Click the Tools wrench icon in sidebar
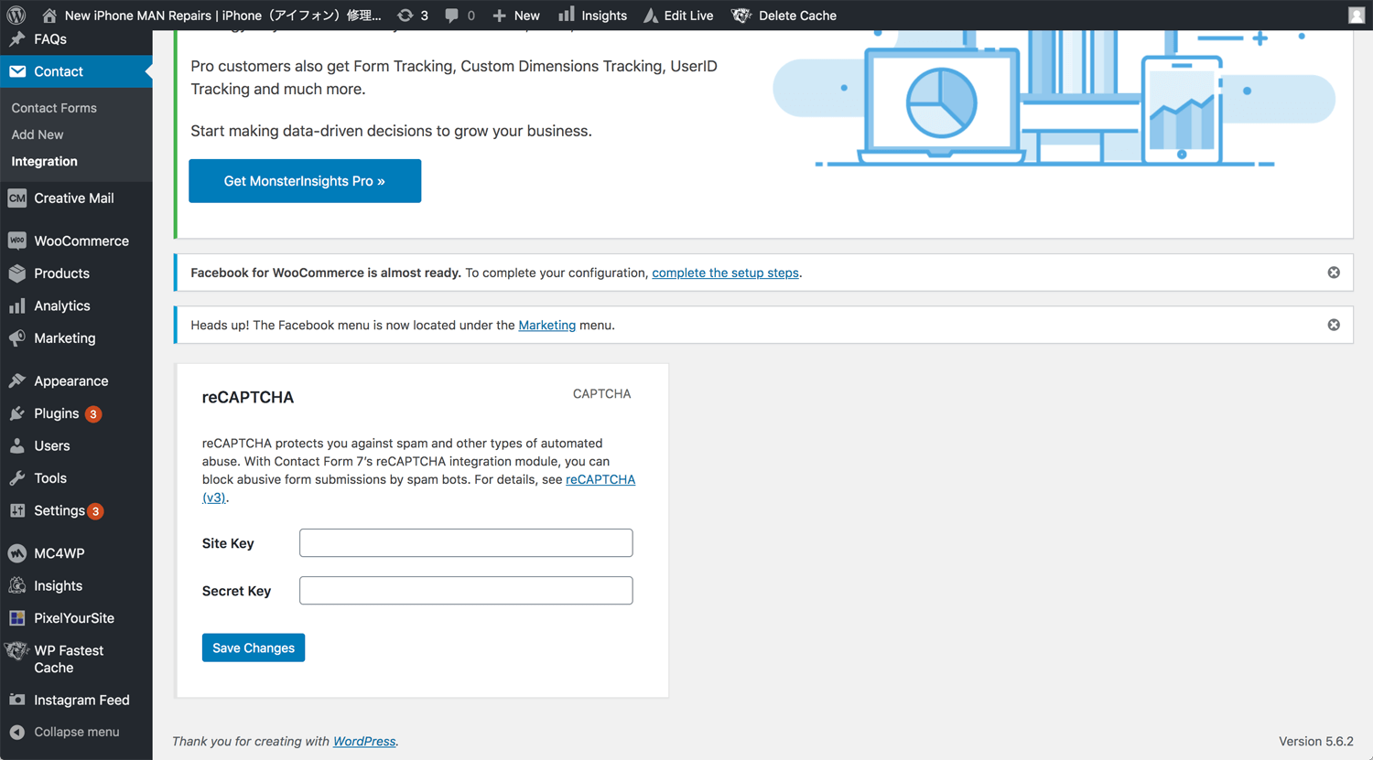The height and width of the screenshot is (760, 1373). coord(16,478)
